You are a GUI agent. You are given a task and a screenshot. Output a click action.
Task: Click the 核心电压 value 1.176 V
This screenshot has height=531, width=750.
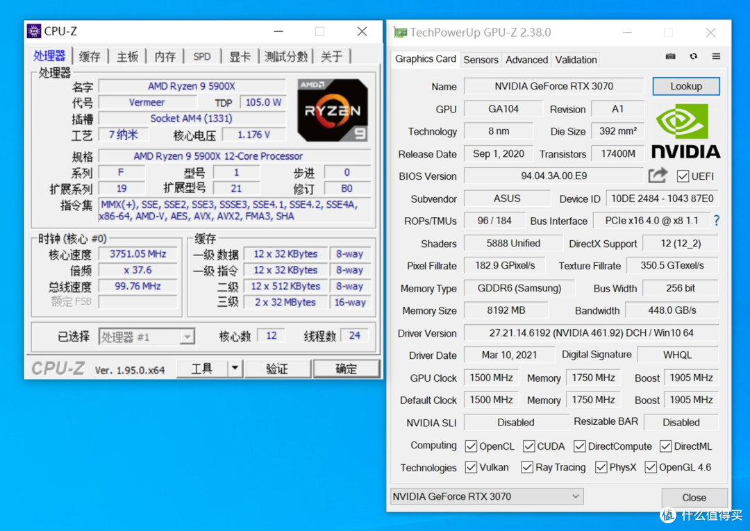point(254,135)
